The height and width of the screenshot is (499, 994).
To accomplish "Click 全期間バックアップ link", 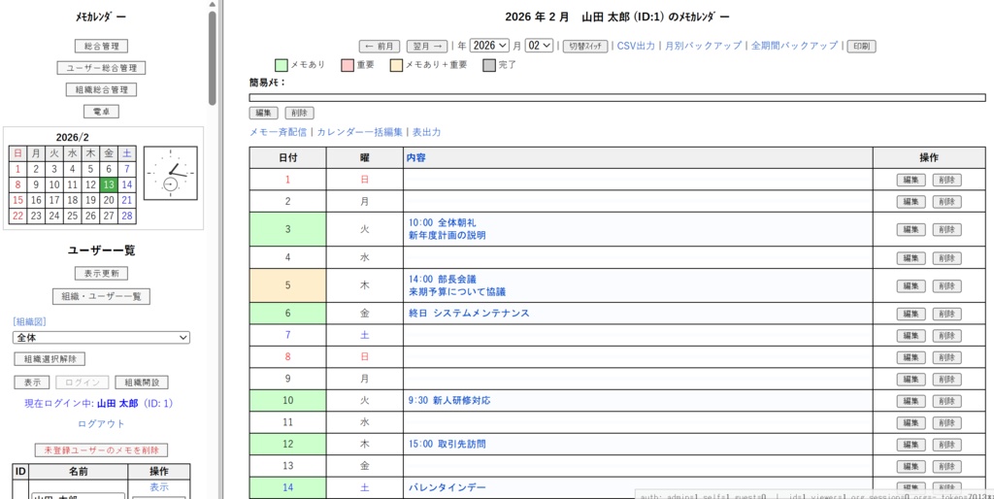I will point(794,46).
